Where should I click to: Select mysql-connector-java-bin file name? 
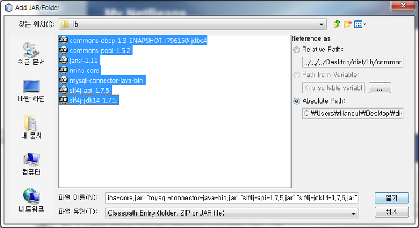point(106,80)
